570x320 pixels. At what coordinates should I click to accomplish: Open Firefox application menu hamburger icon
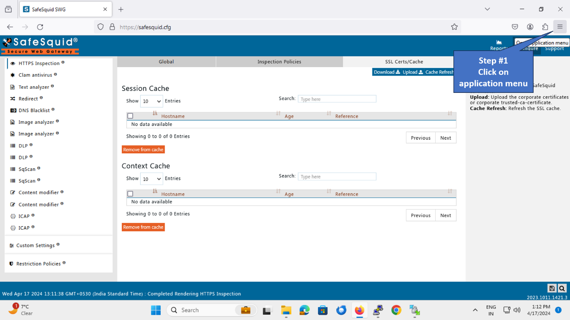point(560,27)
